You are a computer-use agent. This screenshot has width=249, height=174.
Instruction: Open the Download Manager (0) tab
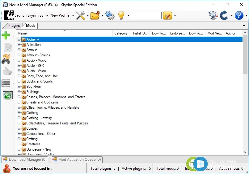pyautogui.click(x=25, y=160)
